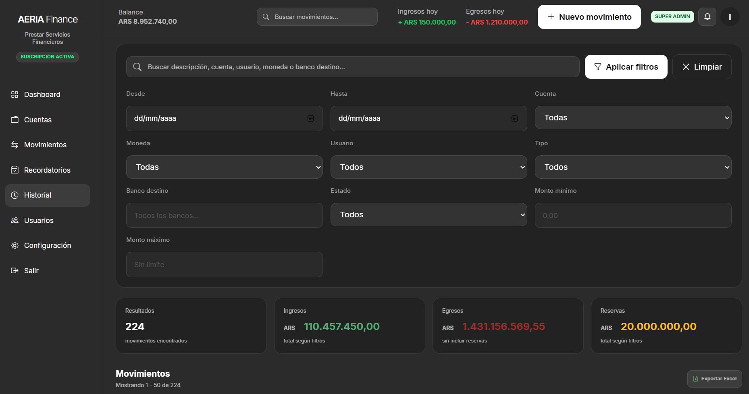Click the Reservas amount 20.000.000,00
The height and width of the screenshot is (394, 749).
658,326
